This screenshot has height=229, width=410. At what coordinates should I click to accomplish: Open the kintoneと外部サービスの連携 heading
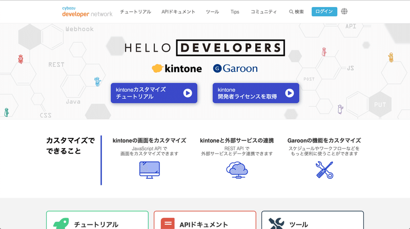[x=237, y=141]
